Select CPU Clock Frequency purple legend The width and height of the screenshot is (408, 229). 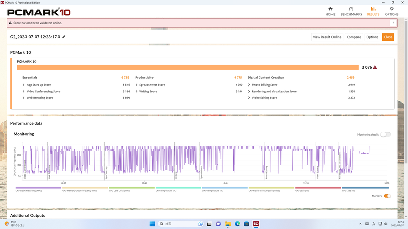tap(38, 189)
